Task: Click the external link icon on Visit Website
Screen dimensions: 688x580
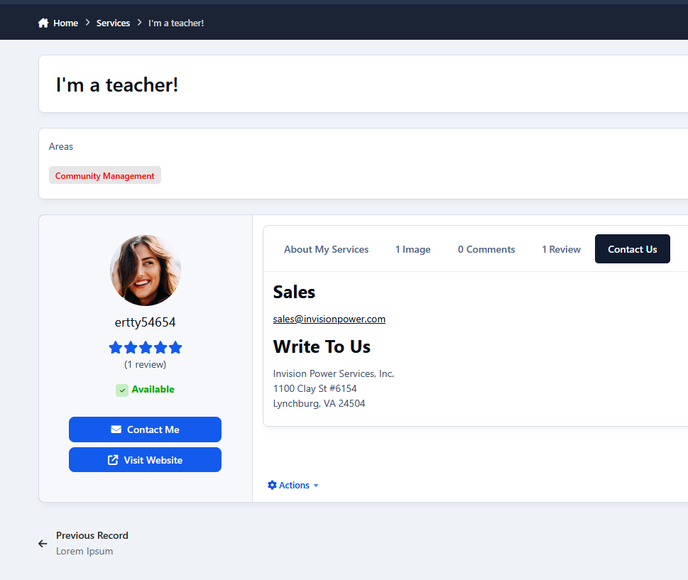Action: pyautogui.click(x=113, y=460)
